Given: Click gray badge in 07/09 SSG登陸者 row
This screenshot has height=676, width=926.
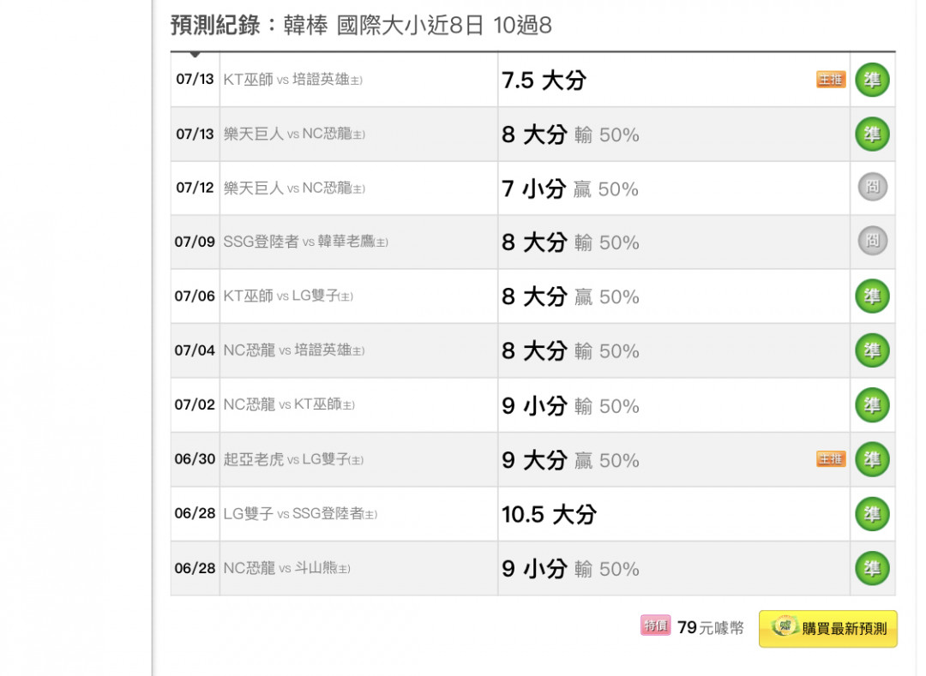Looking at the screenshot, I should point(872,242).
